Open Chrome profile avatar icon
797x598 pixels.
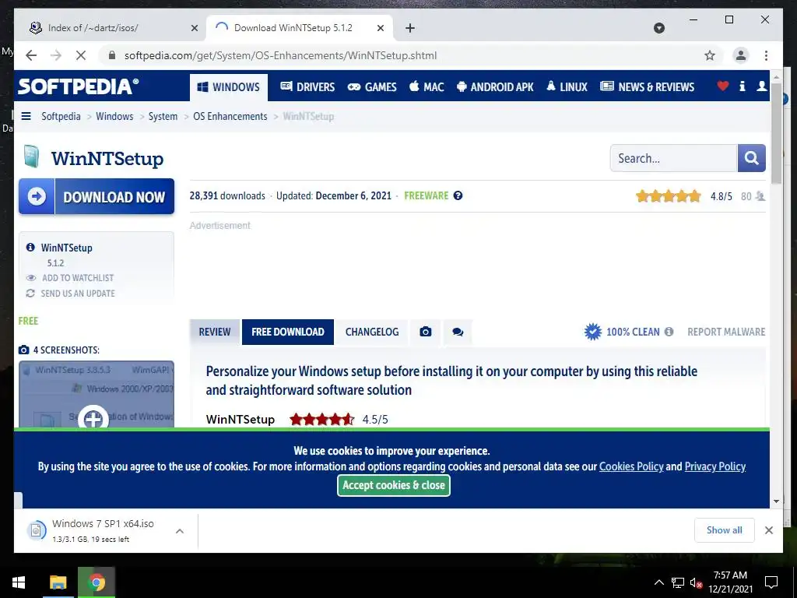click(x=741, y=55)
